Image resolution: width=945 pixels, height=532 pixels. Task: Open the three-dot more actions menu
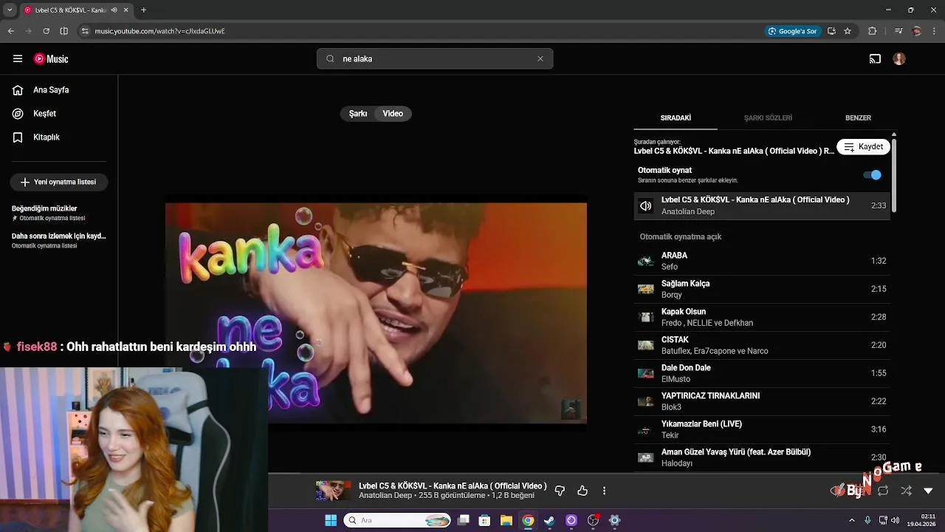[604, 491]
